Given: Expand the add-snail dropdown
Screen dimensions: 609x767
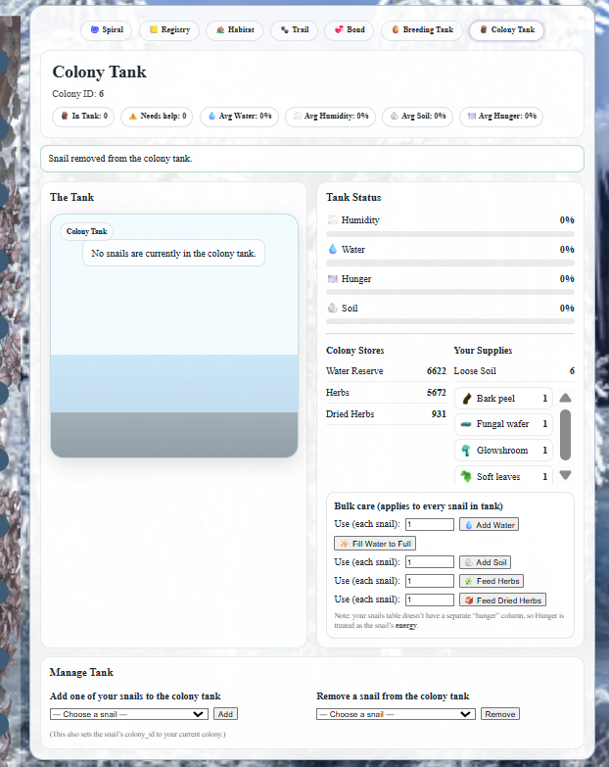Looking at the screenshot, I should [129, 714].
